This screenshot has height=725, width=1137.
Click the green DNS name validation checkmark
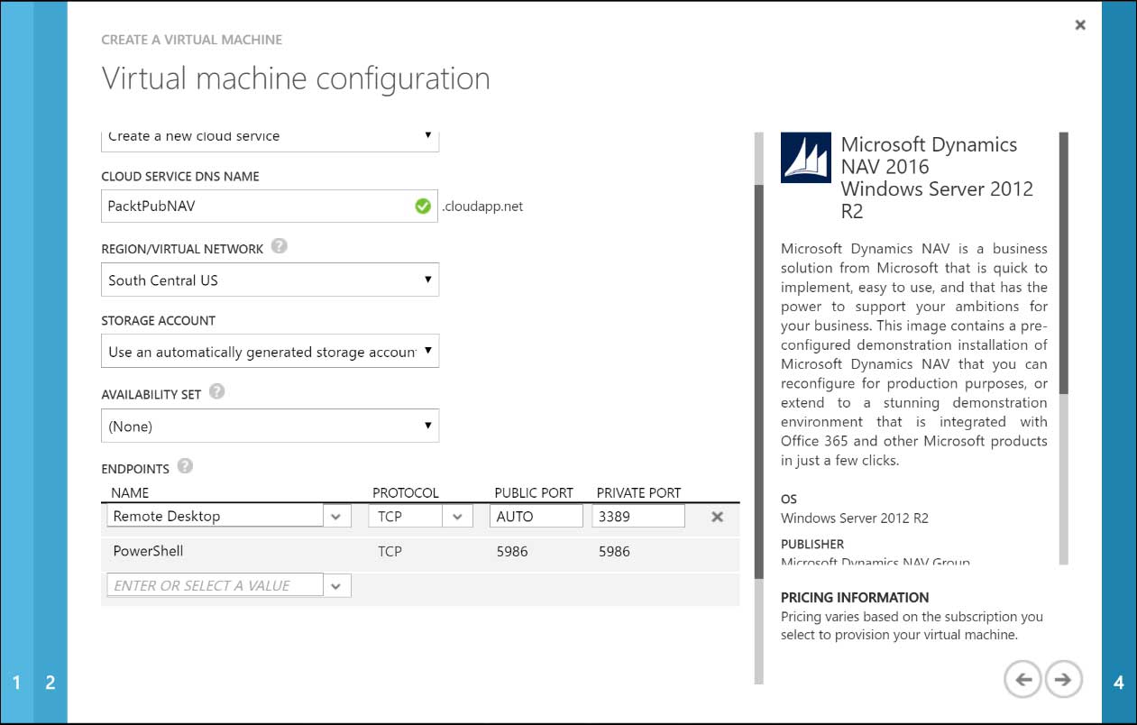422,206
